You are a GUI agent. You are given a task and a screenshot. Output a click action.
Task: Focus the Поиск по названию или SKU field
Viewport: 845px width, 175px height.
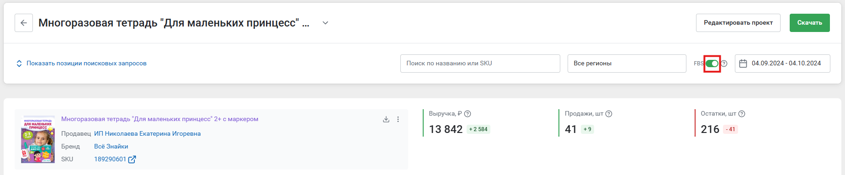(480, 64)
